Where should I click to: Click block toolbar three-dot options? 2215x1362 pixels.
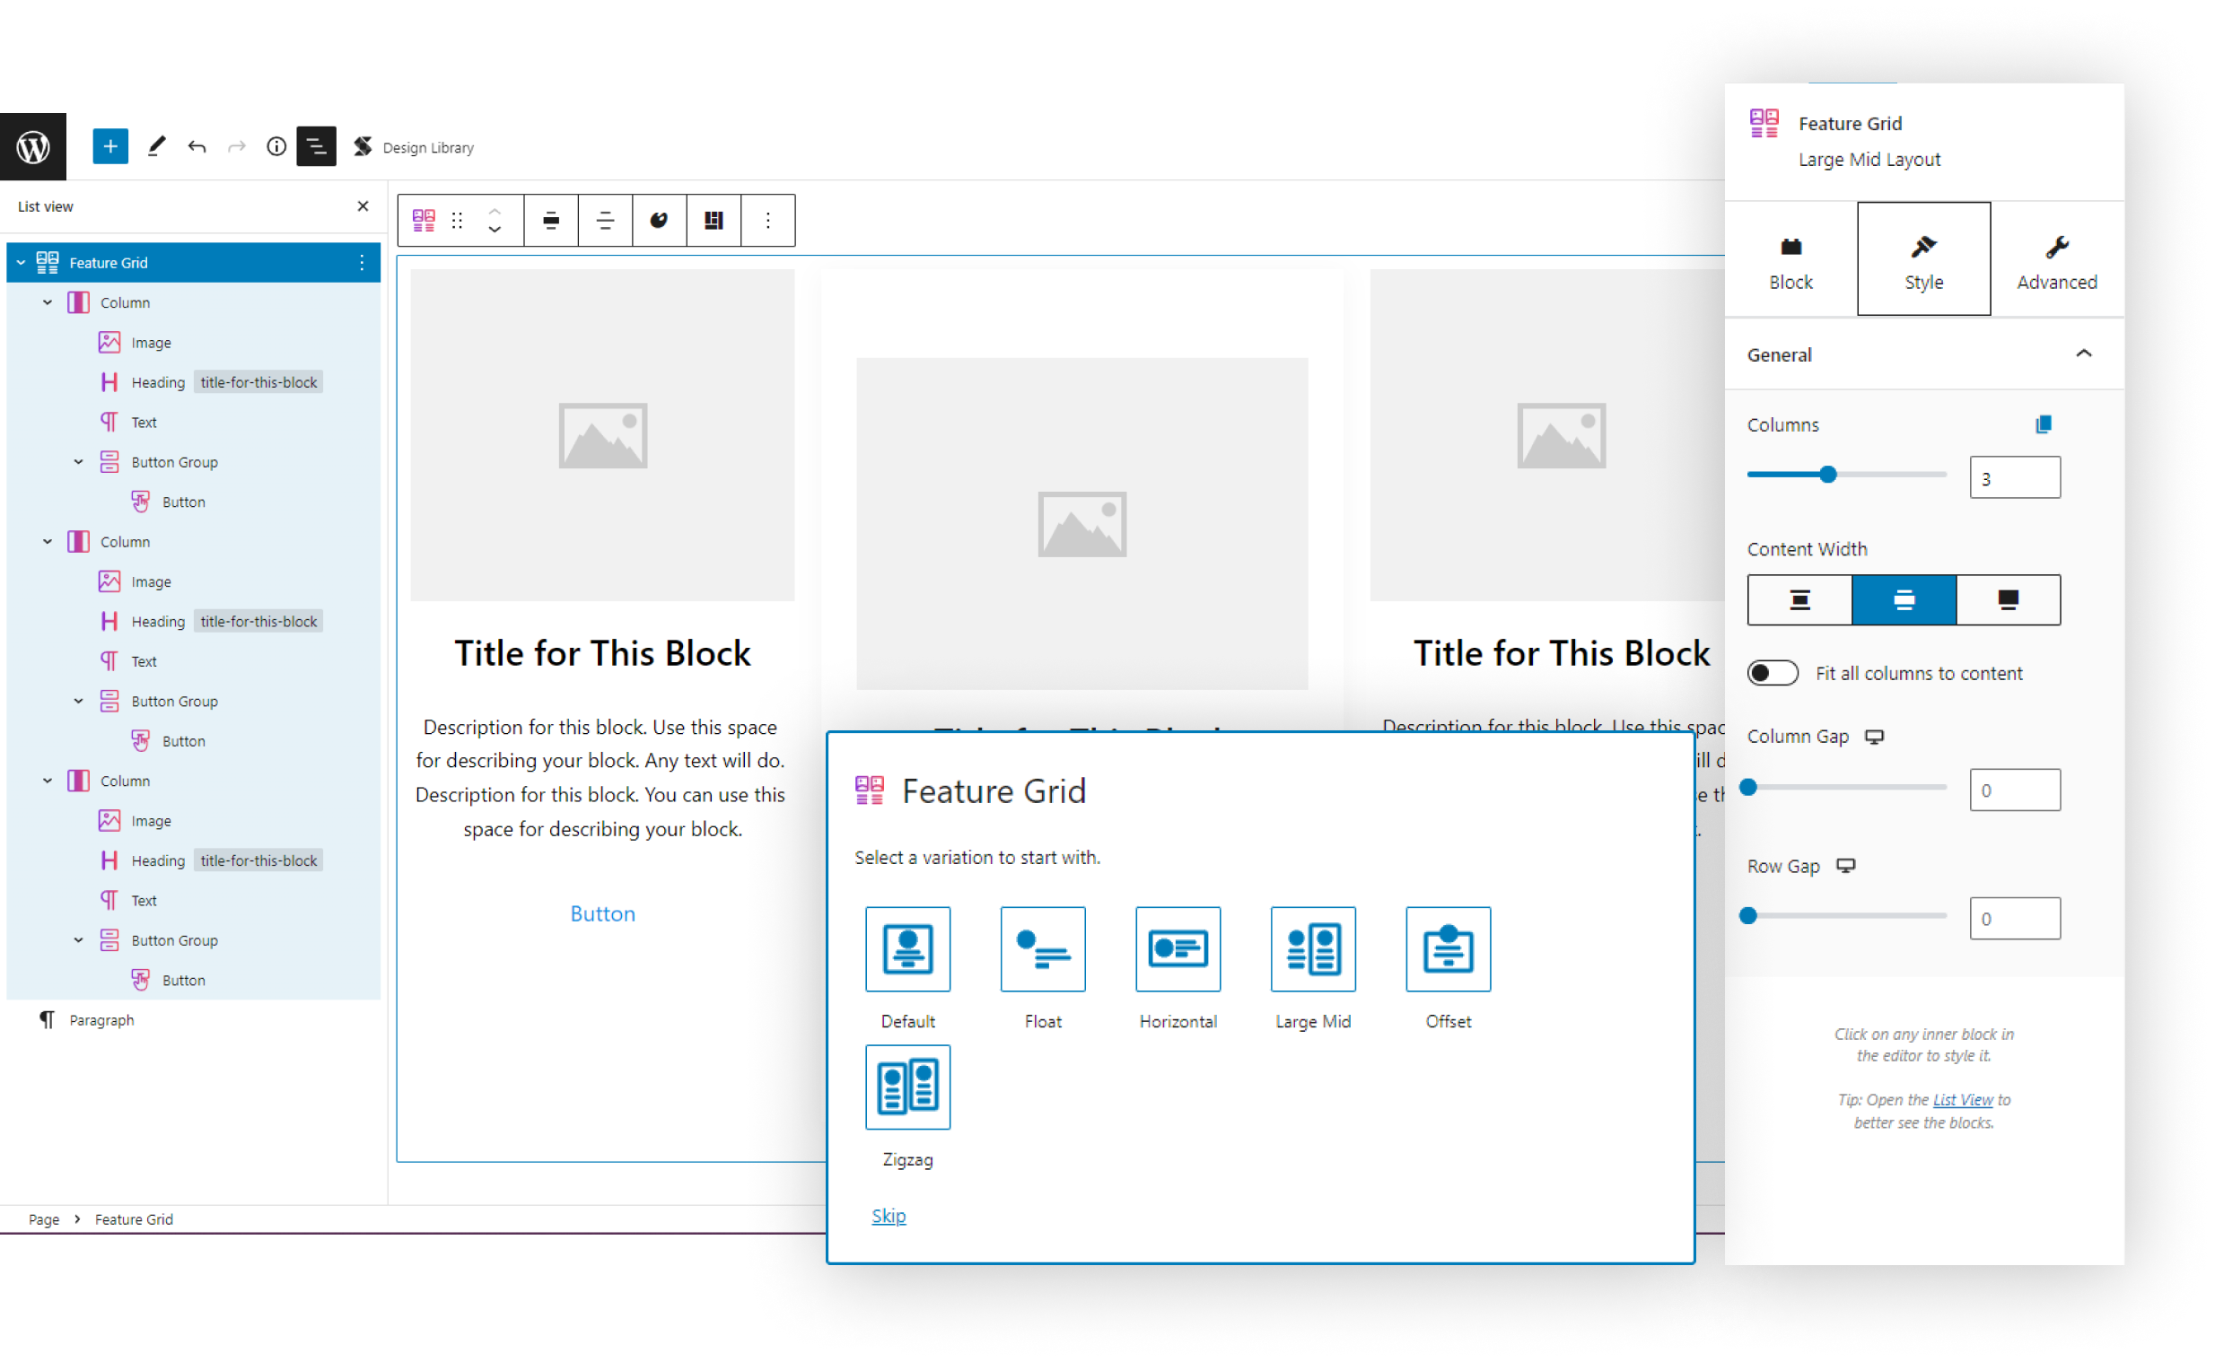[x=767, y=221]
